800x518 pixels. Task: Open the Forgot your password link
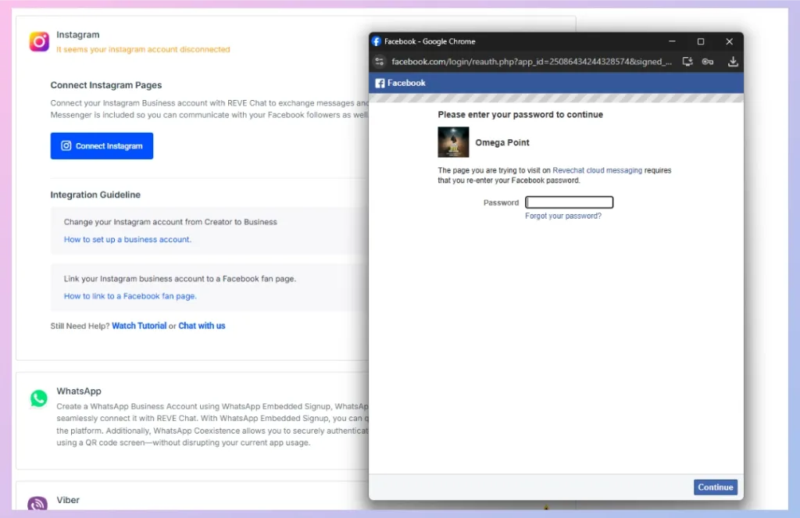(x=563, y=216)
